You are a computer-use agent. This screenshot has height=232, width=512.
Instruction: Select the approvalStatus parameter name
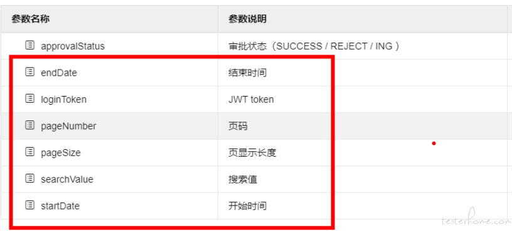coord(73,46)
